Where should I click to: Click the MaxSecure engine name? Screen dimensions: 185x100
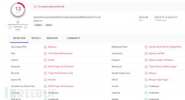(117, 67)
